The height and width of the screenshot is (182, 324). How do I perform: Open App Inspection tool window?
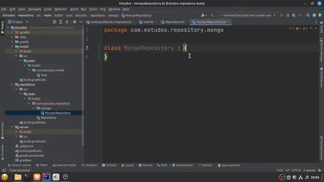pyautogui.click(x=229, y=165)
